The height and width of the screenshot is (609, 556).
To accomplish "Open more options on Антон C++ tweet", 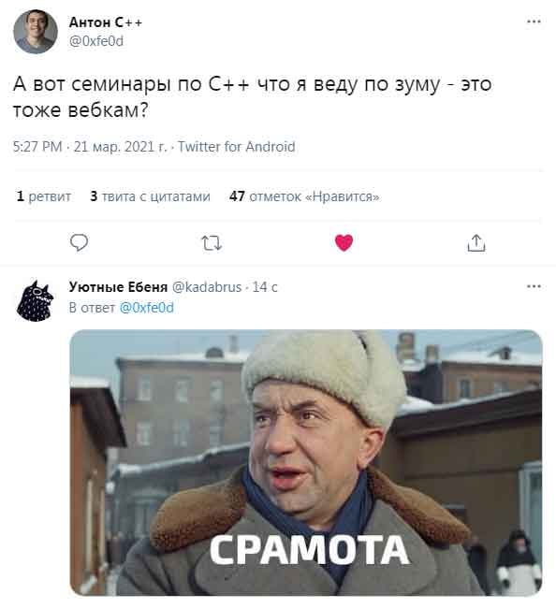I will pos(534,22).
